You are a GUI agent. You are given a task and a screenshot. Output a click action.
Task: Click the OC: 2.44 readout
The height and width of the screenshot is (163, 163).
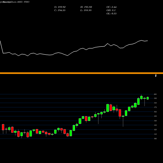(x=111, y=7)
